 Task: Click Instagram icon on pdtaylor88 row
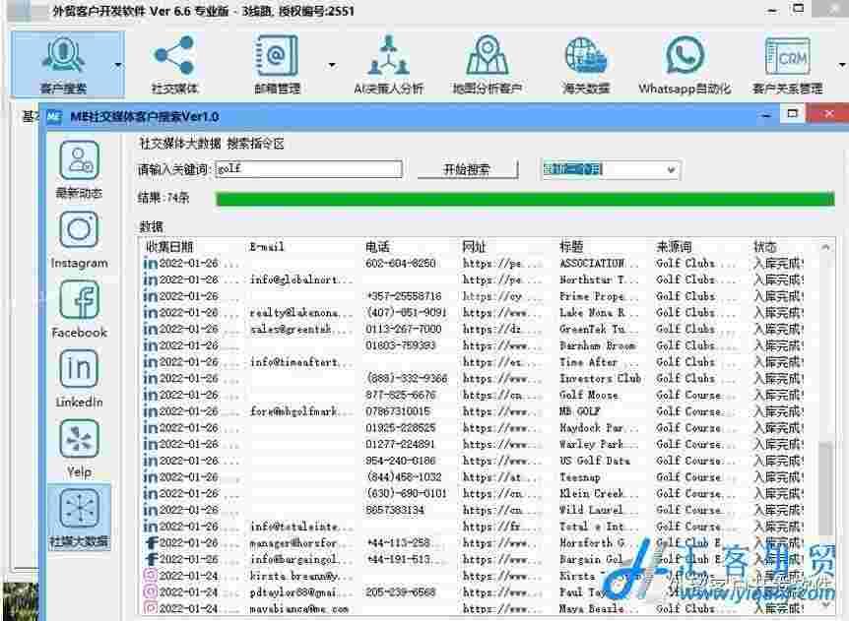click(x=150, y=592)
